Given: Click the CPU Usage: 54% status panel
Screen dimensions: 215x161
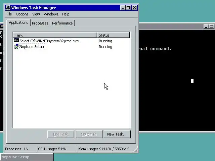Looking at the screenshot, I should [x=57, y=149].
